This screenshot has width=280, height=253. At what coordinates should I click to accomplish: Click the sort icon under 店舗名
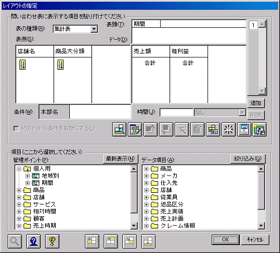click(x=22, y=65)
